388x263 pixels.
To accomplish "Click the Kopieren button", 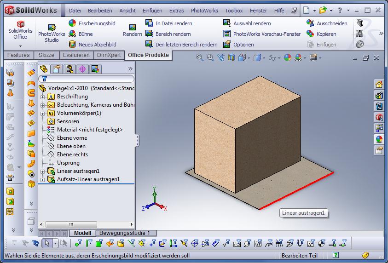I will 326,34.
